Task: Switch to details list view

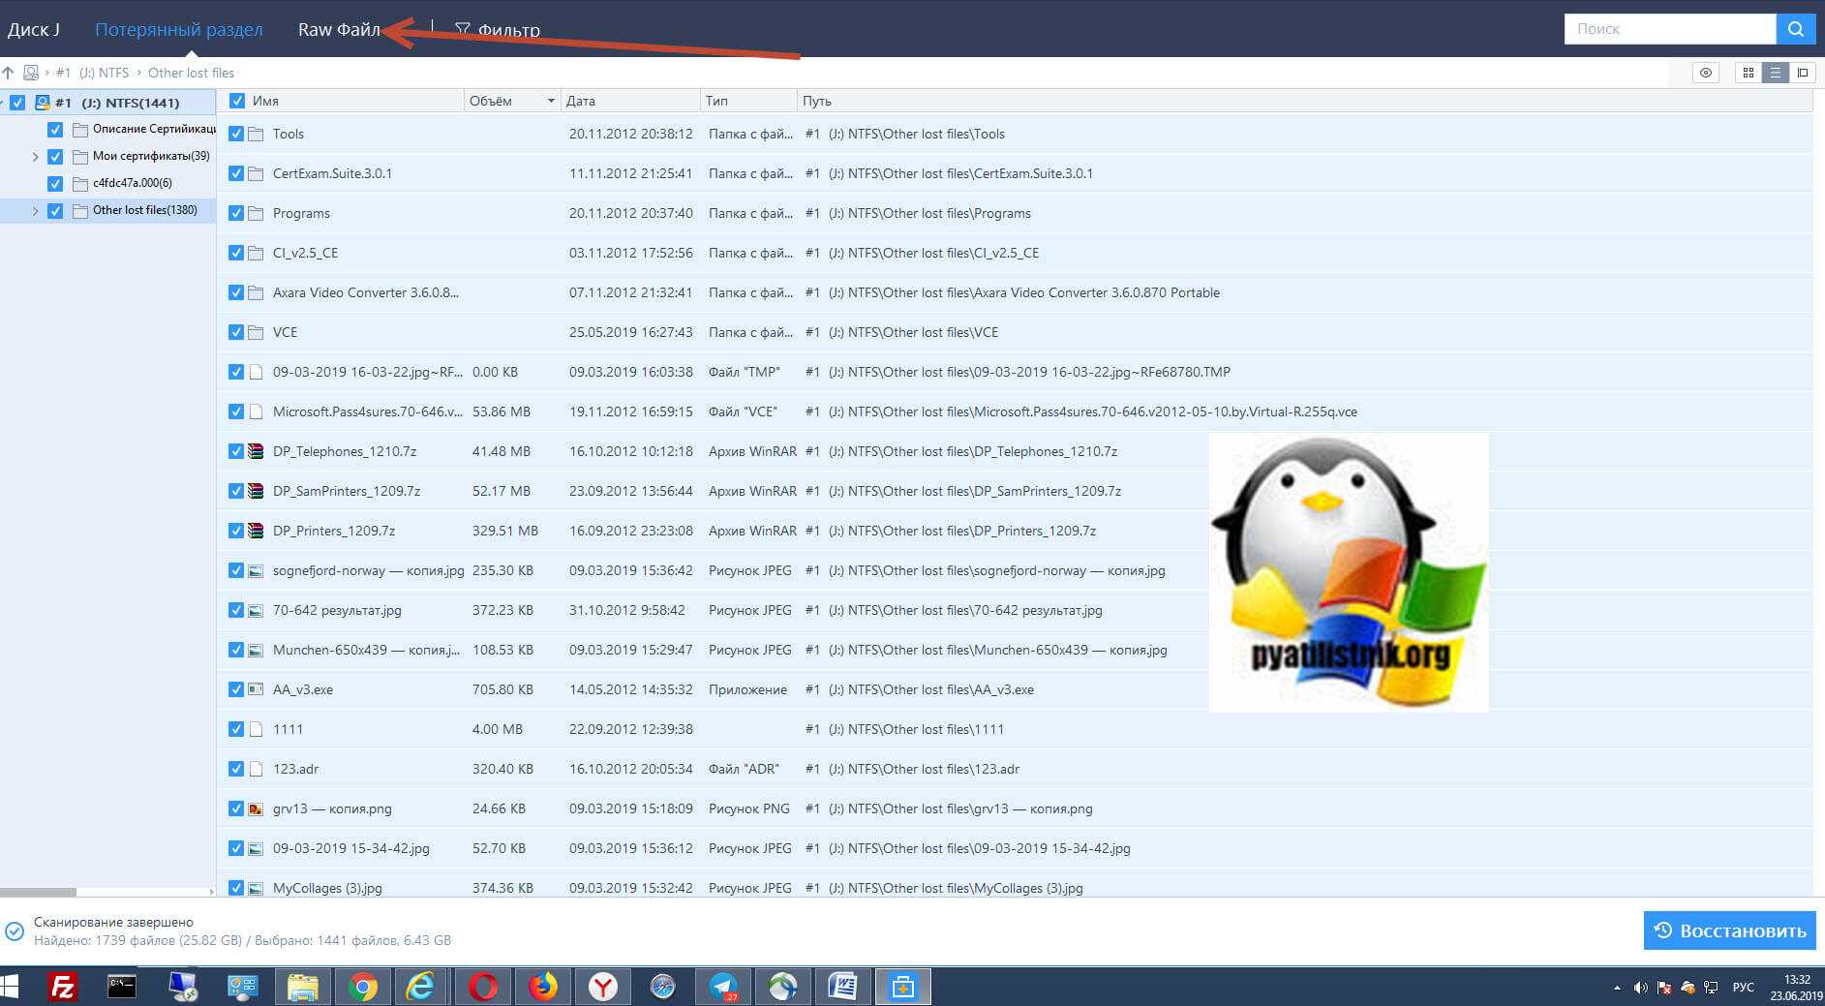Action: [x=1775, y=73]
